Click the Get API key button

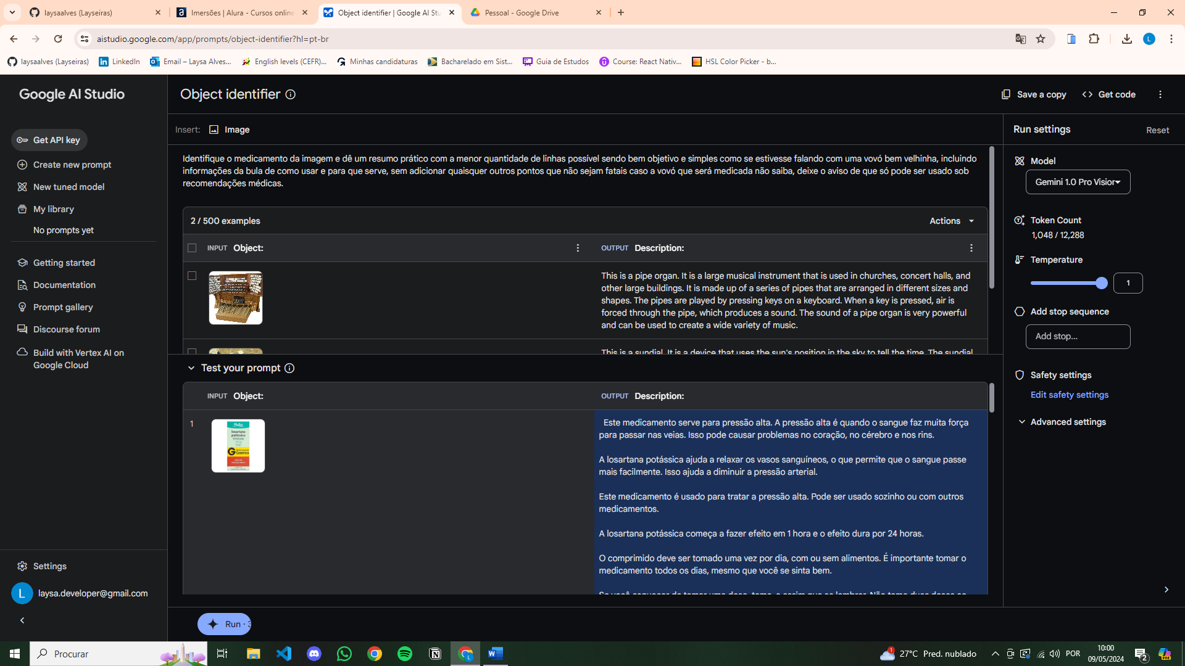click(x=49, y=140)
